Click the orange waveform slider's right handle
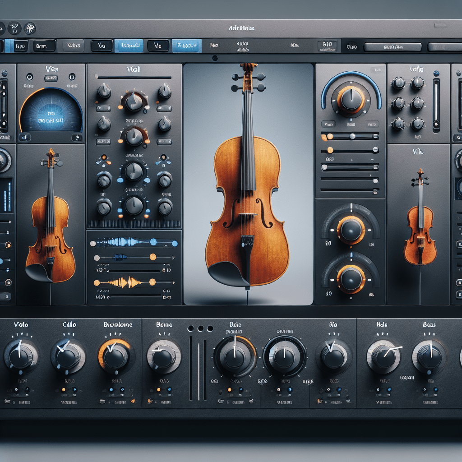The height and width of the screenshot is (462, 462). tap(152, 282)
